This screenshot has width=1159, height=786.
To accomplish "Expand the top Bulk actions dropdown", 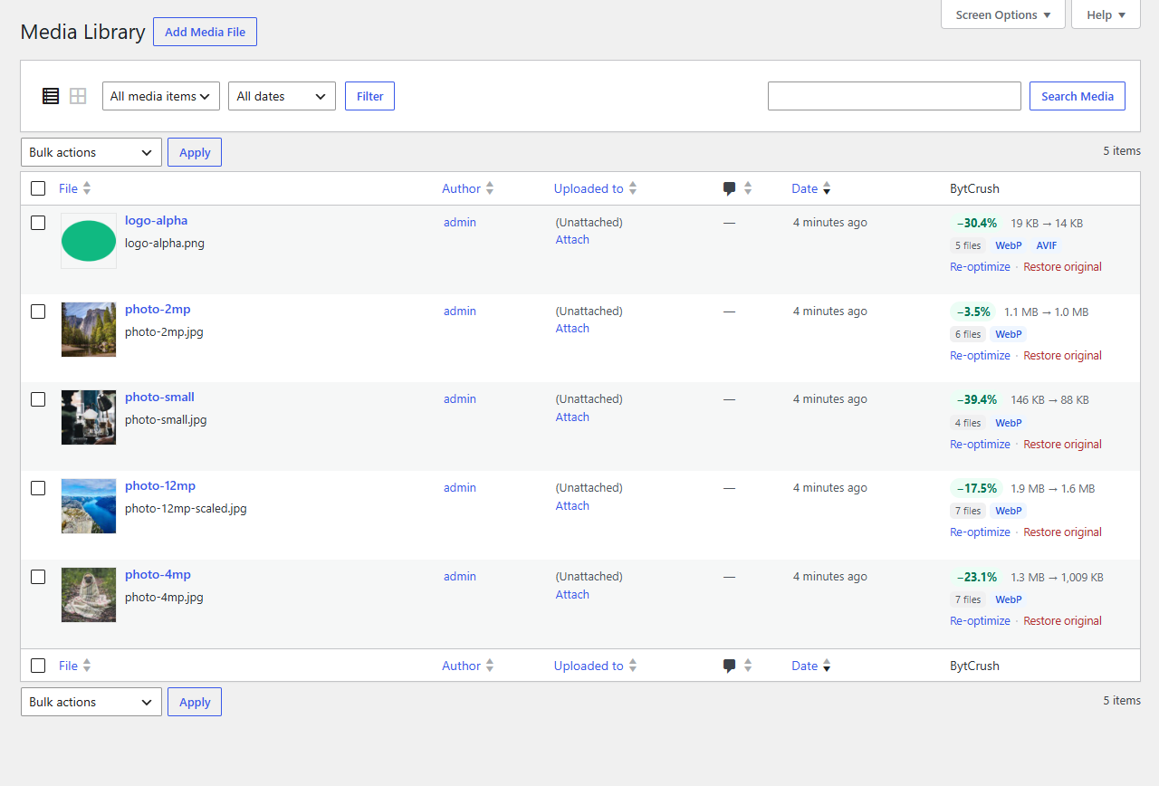I will click(x=91, y=152).
